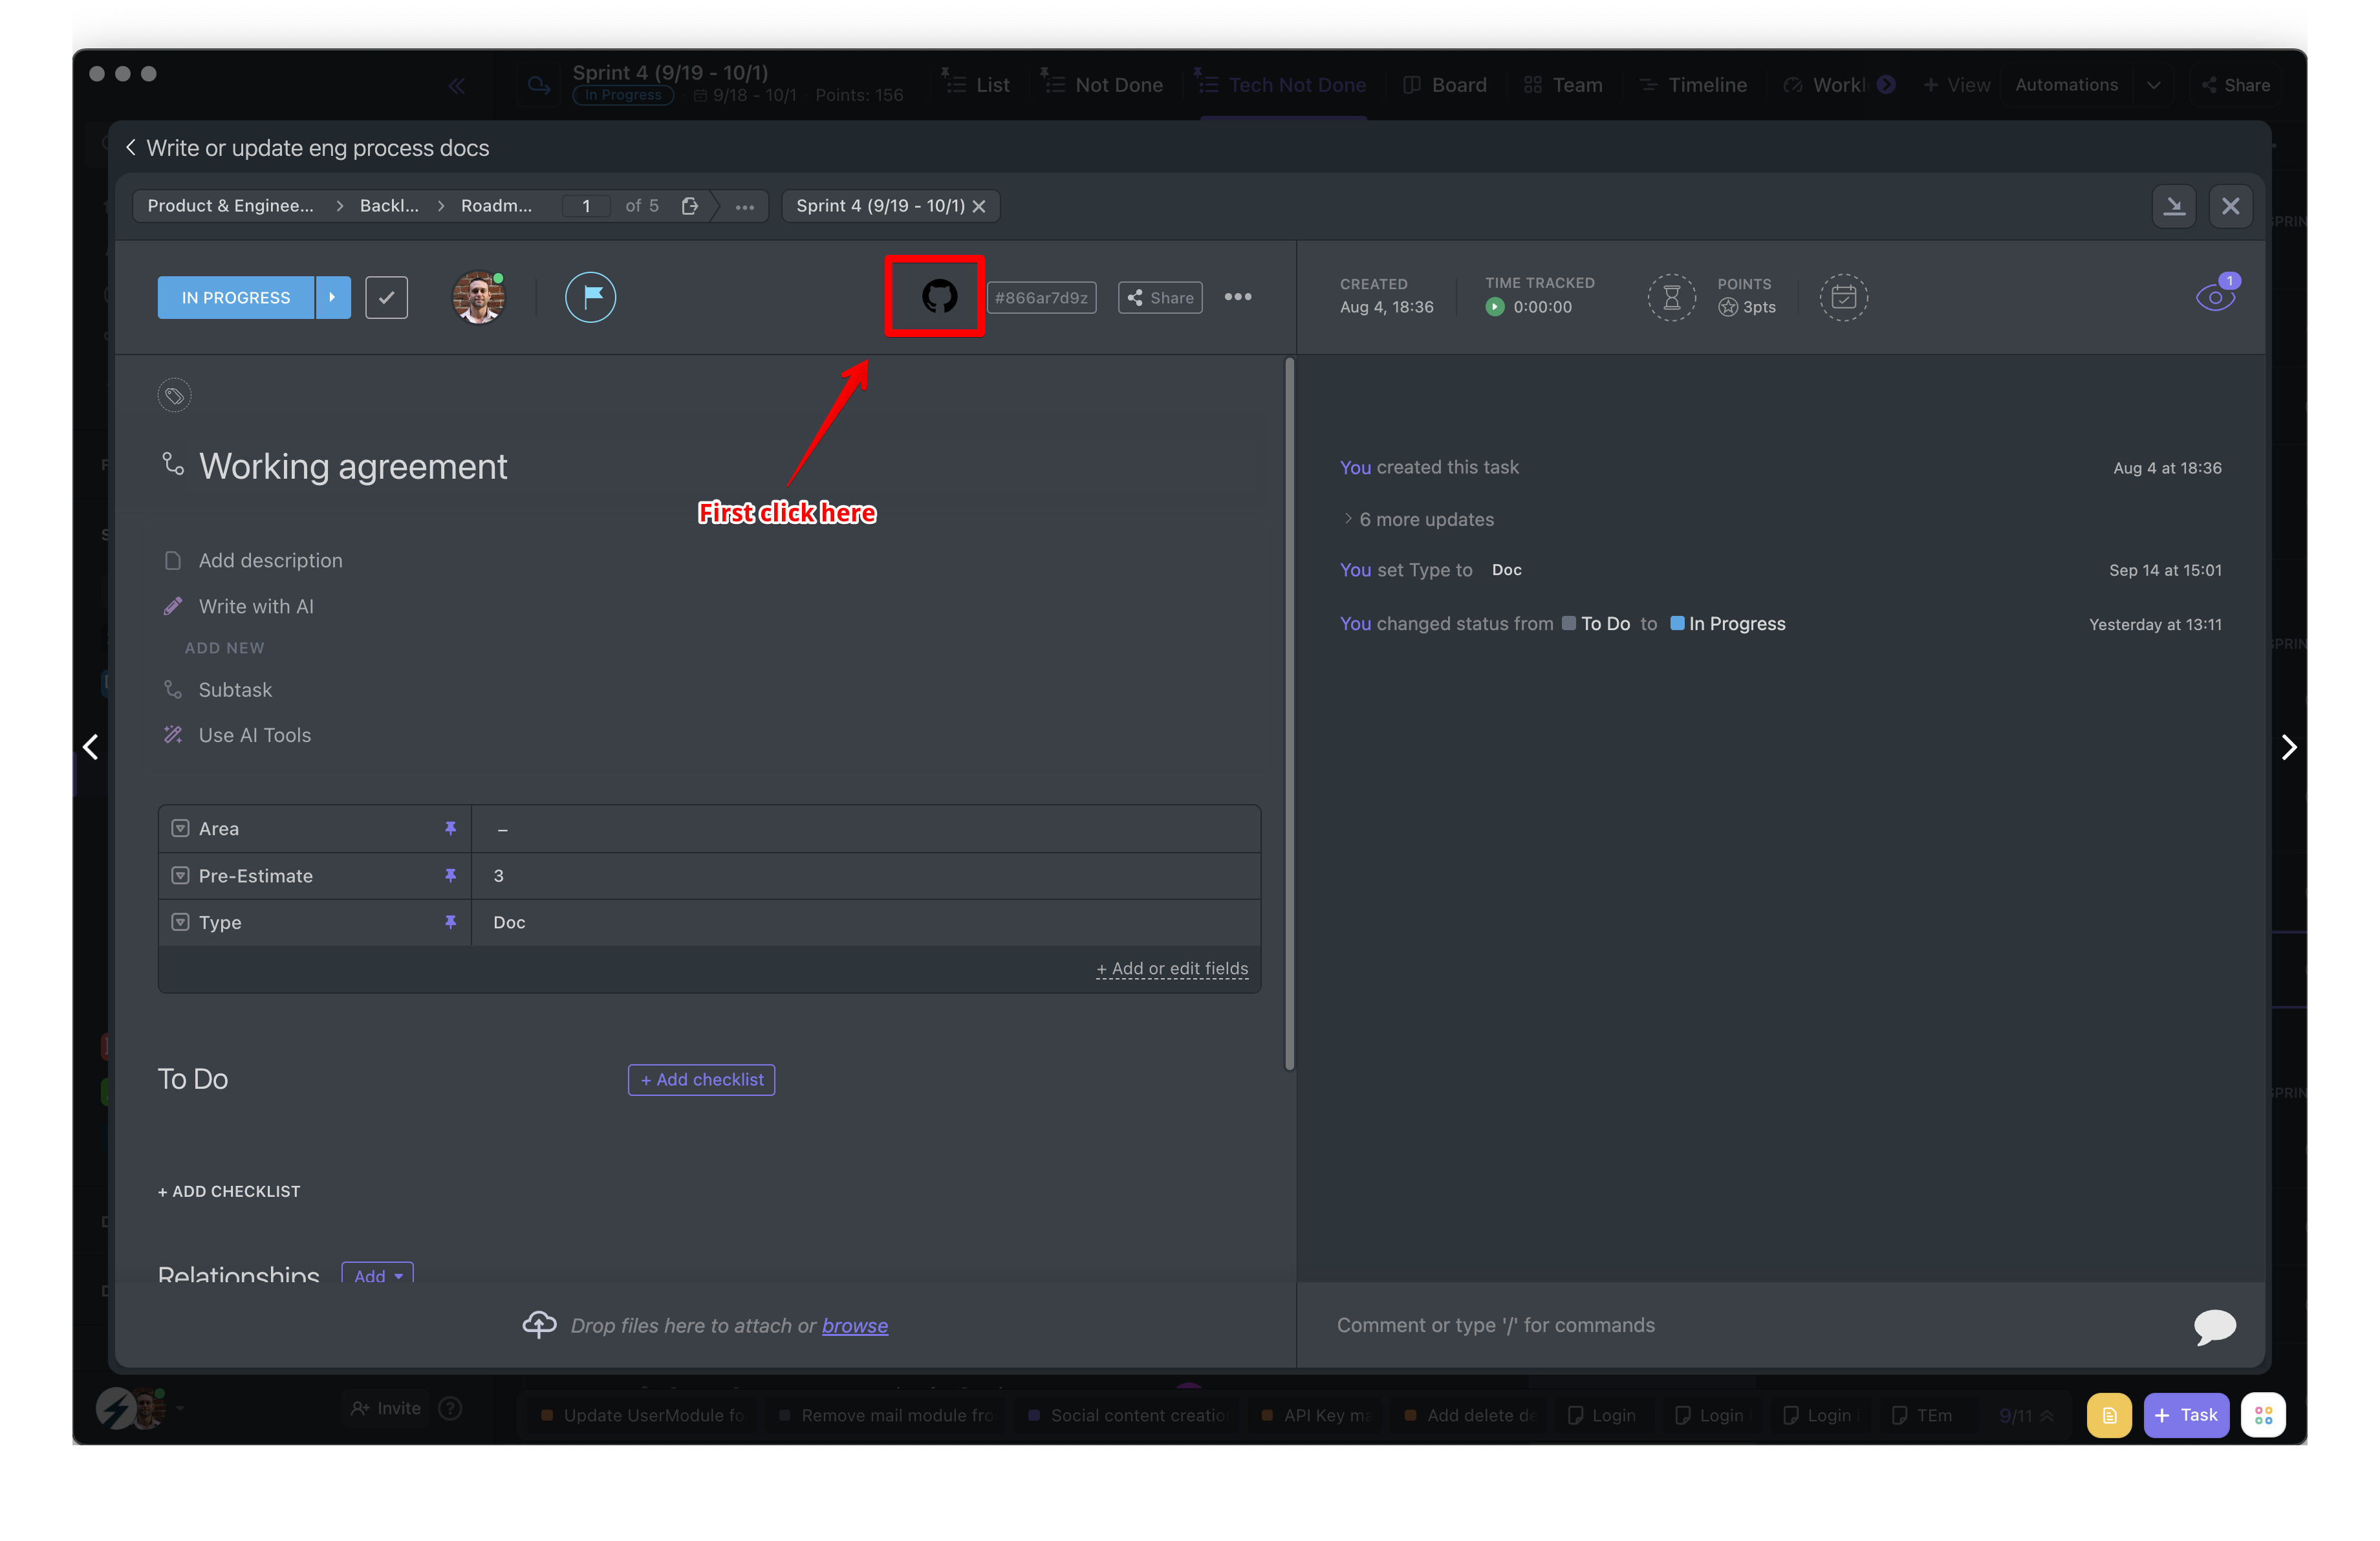Open the Timeline view tab
The height and width of the screenshot is (1541, 2380).
pyautogui.click(x=1693, y=85)
